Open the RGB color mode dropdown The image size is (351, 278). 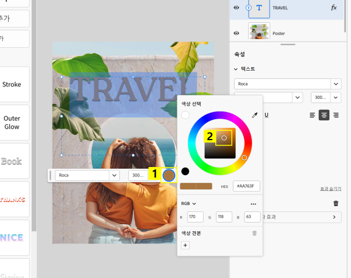[x=188, y=204]
